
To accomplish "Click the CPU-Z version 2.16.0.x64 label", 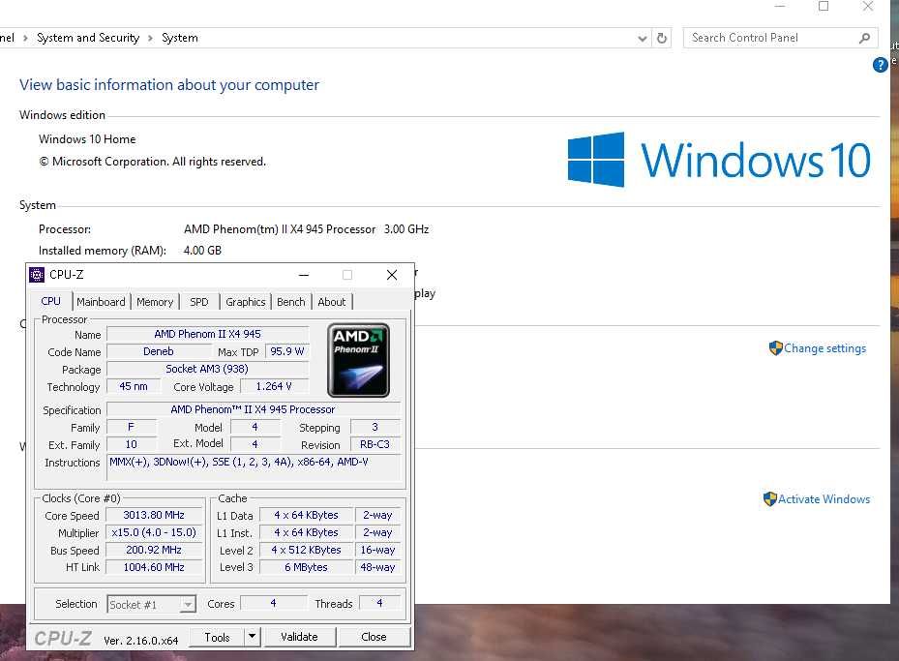I will pos(141,641).
